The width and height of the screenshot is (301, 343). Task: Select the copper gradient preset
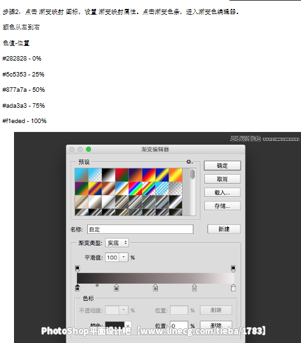[108, 188]
